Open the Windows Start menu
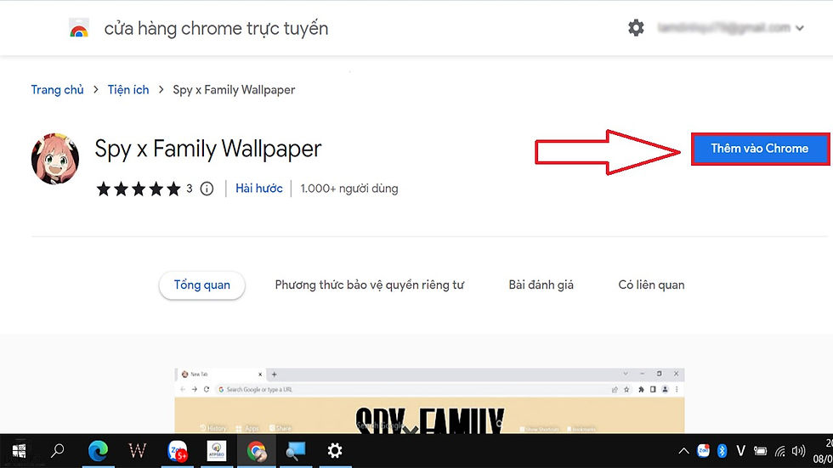The height and width of the screenshot is (468, 833). click(19, 451)
